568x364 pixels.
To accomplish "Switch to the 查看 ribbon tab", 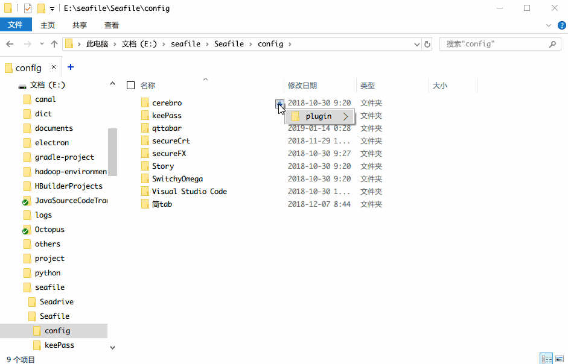I will 112,25.
